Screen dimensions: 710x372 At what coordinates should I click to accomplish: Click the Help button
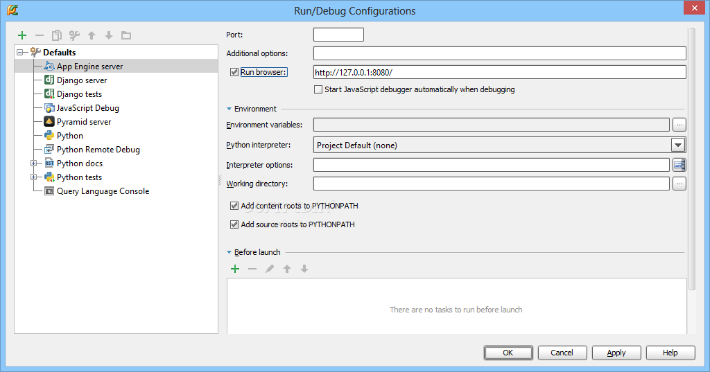tap(670, 353)
